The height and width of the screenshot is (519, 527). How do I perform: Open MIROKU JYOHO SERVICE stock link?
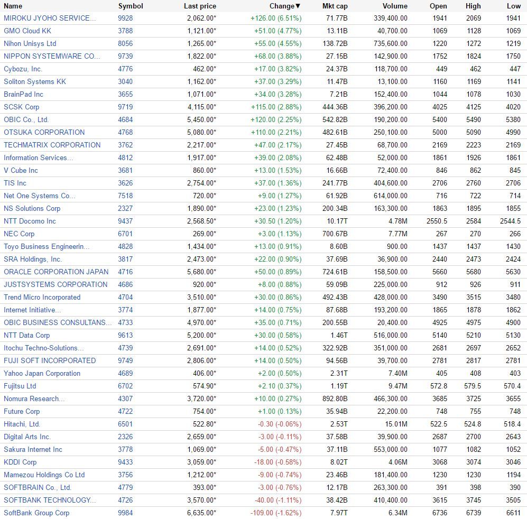pyautogui.click(x=50, y=18)
